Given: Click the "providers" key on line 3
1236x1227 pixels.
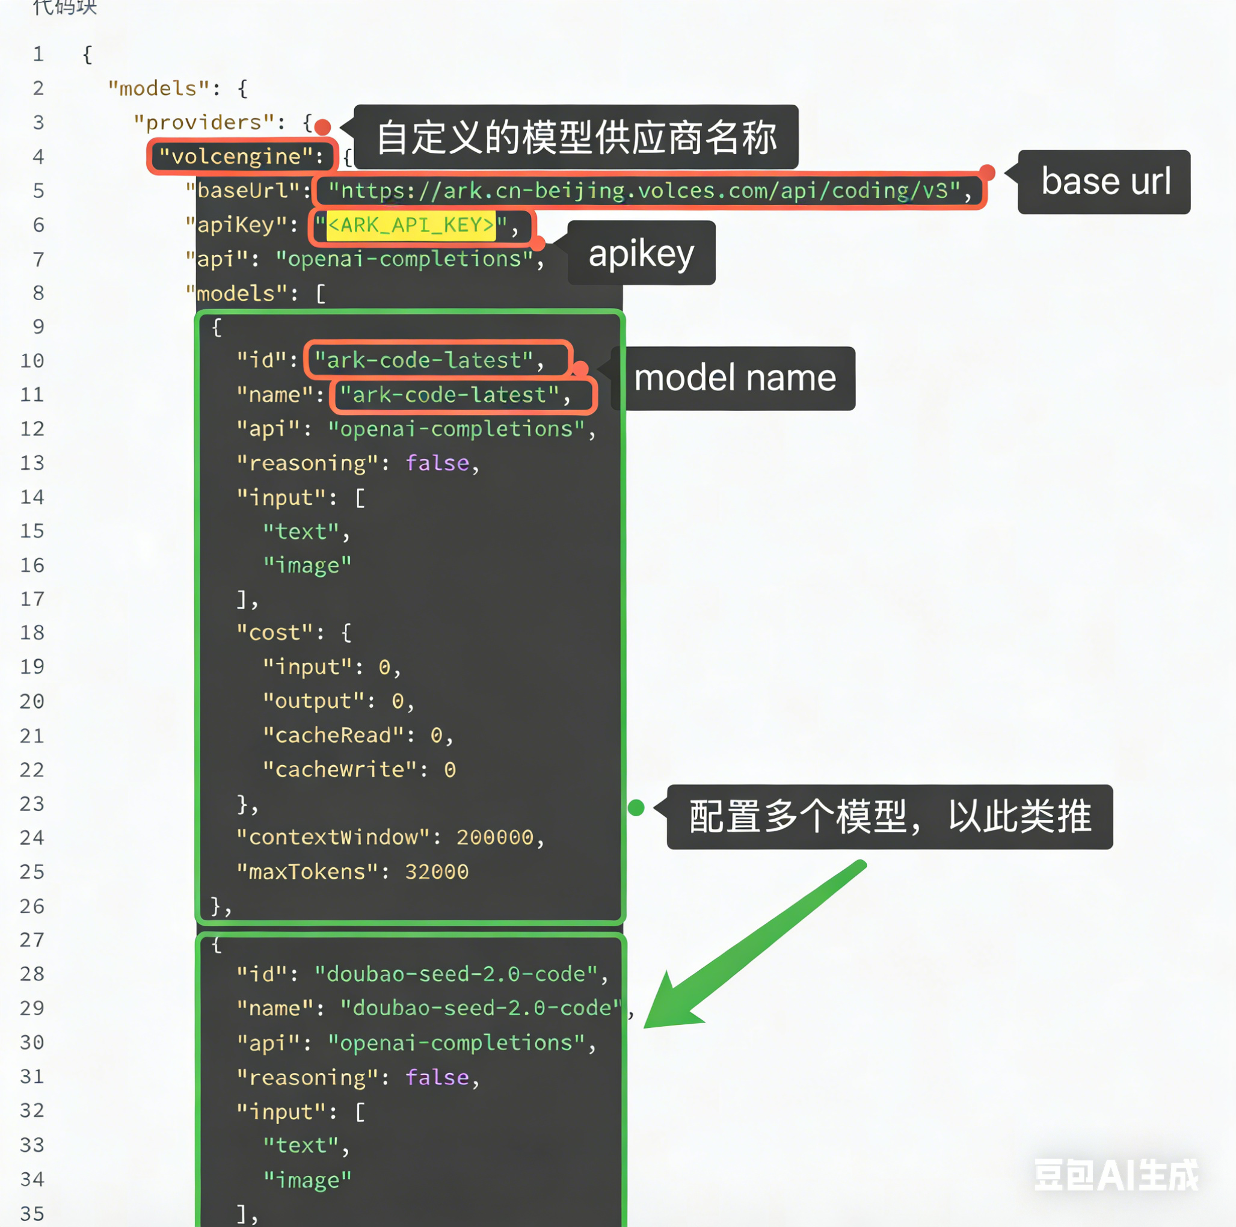Looking at the screenshot, I should coord(204,121).
